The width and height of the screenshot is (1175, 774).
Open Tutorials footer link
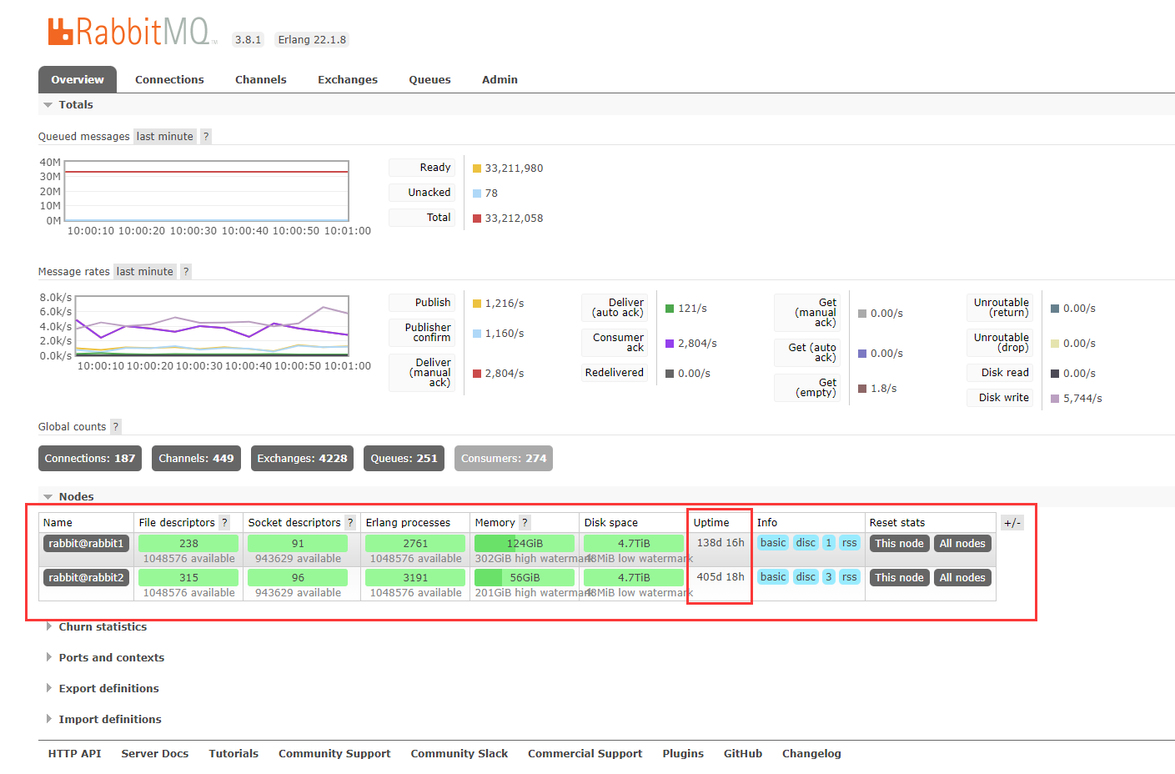(233, 754)
